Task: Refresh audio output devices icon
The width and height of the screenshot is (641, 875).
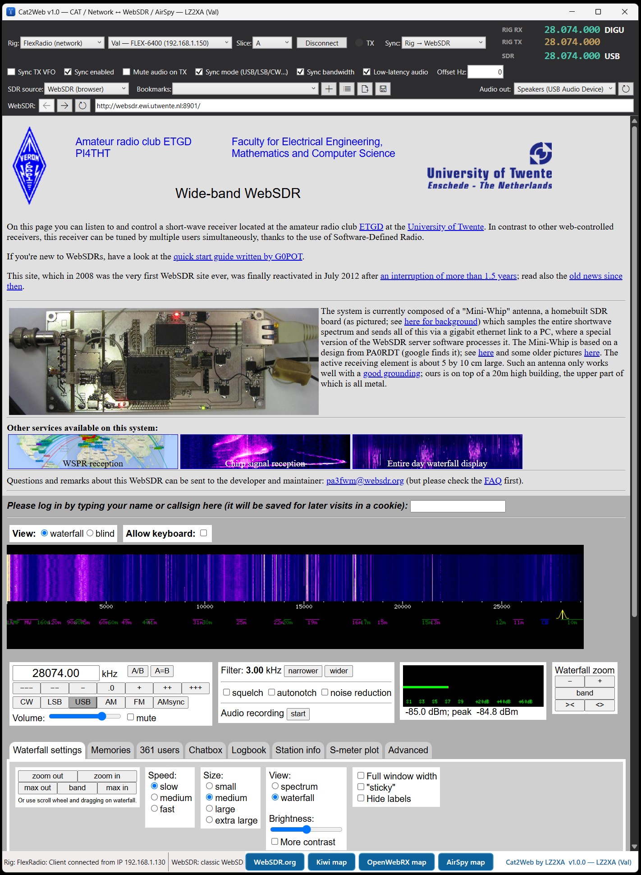Action: [x=626, y=89]
